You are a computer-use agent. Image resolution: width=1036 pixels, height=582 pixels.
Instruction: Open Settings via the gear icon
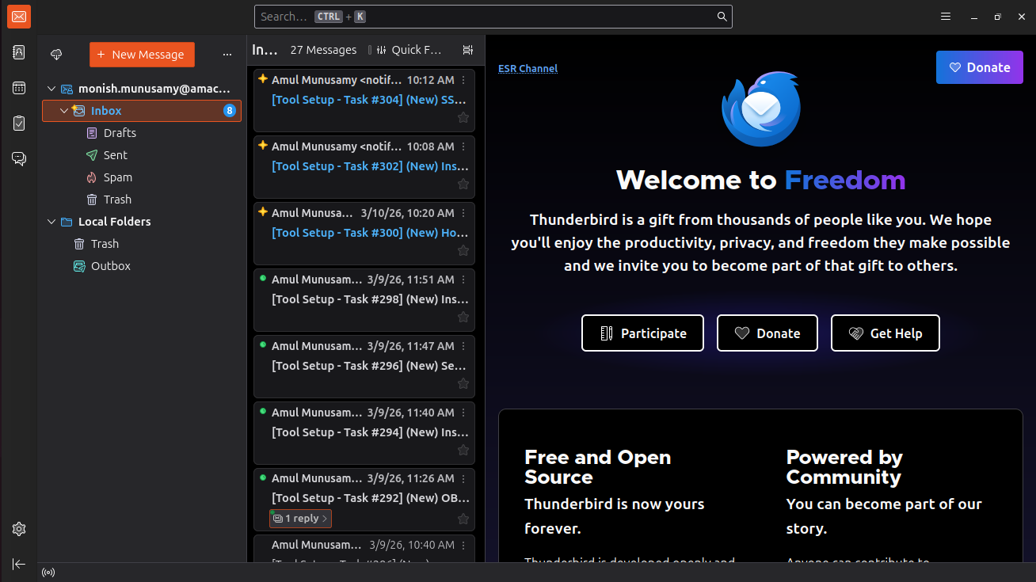point(19,529)
